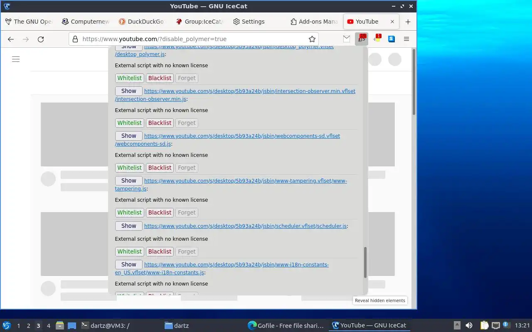Viewport: 532px width, 332px height.
Task: Switch to the Gofile Edge window
Action: click(x=286, y=325)
